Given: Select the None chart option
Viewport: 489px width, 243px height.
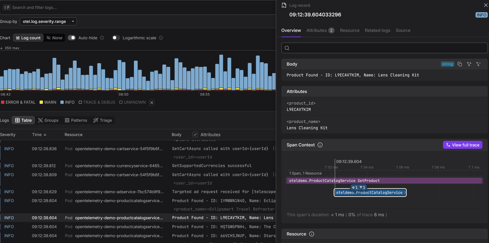Looking at the screenshot, I should tap(54, 38).
